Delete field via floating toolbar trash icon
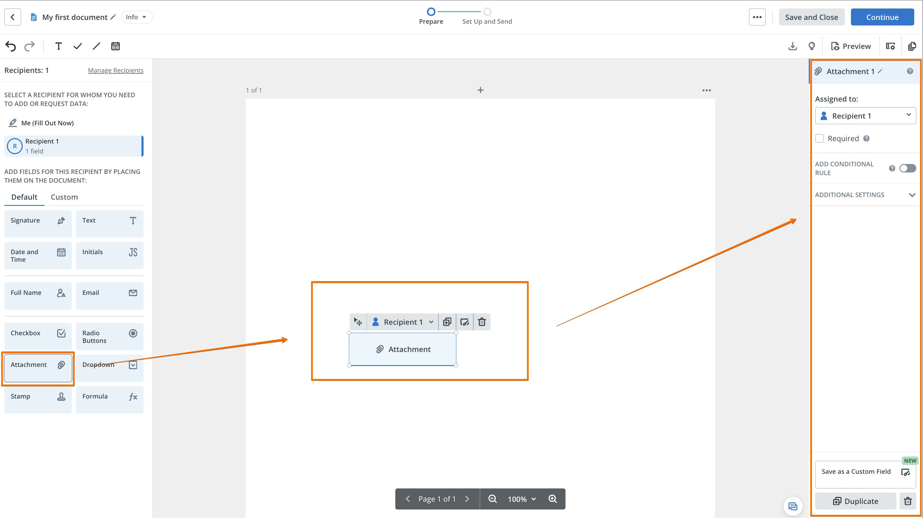This screenshot has width=923, height=518. [x=482, y=322]
